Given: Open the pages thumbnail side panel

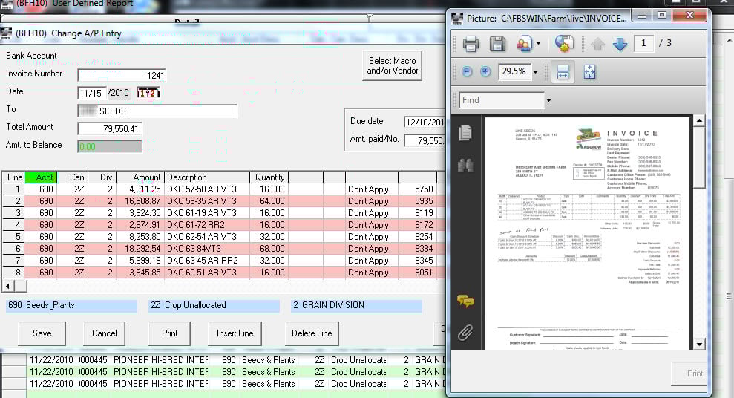Looking at the screenshot, I should tap(465, 133).
